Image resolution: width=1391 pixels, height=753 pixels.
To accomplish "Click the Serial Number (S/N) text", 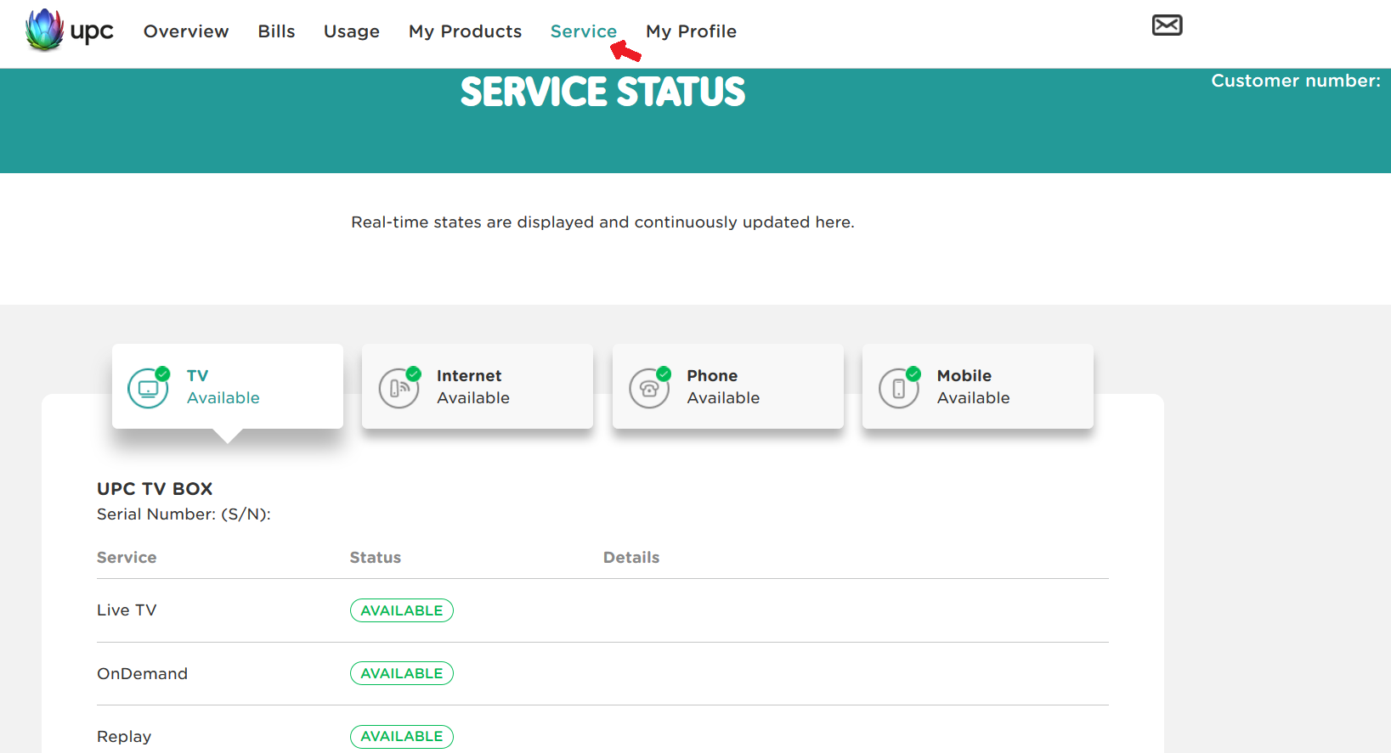I will coord(184,514).
